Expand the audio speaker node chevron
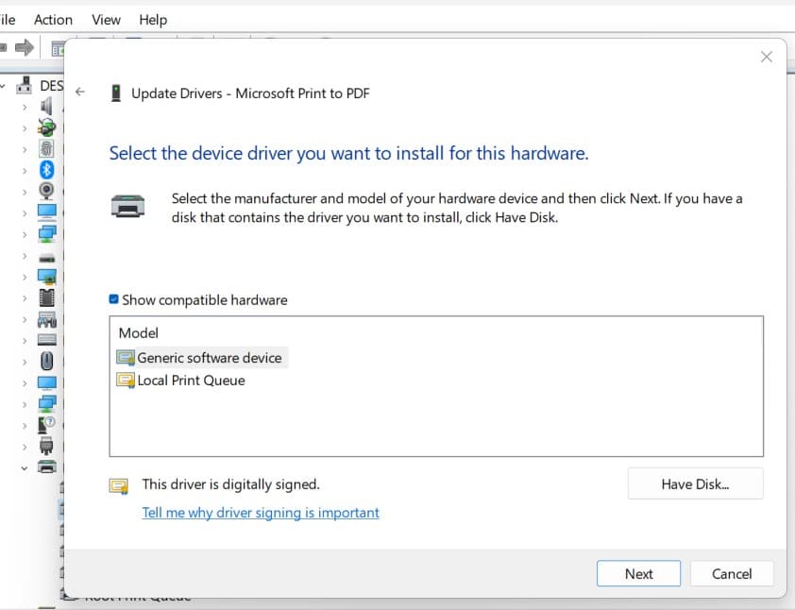The width and height of the screenshot is (795, 610). click(25, 107)
